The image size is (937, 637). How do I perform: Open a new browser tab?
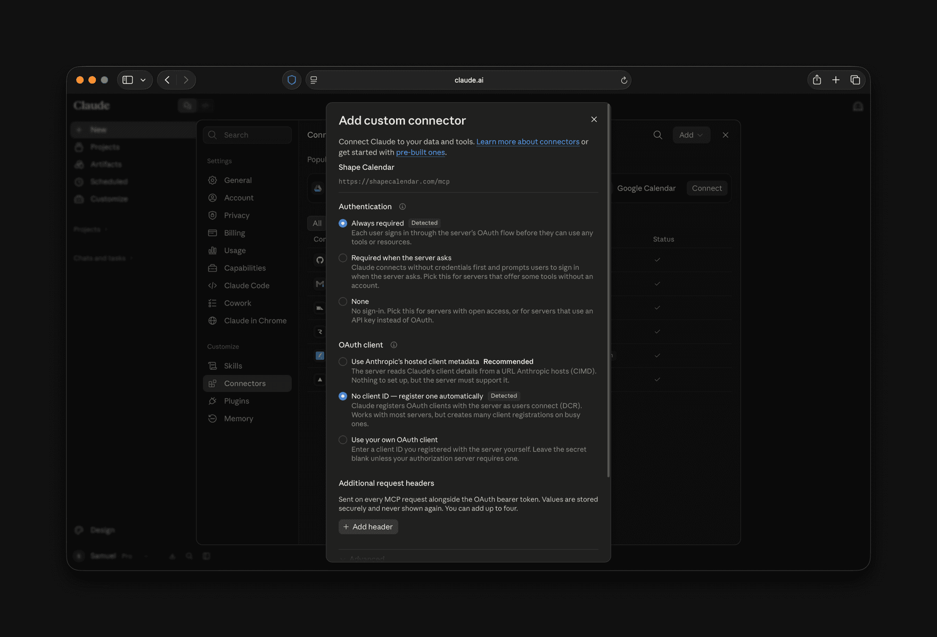coord(836,80)
